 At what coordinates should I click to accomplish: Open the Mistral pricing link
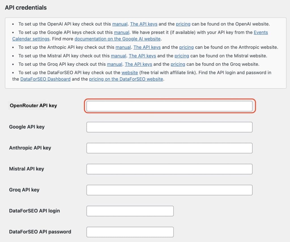181,56
